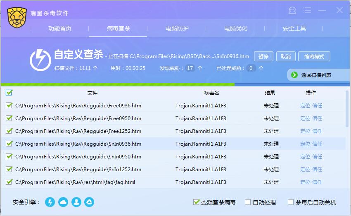Disable 变频查杀病毒 checkbox
The width and height of the screenshot is (351, 216).
[x=196, y=202]
